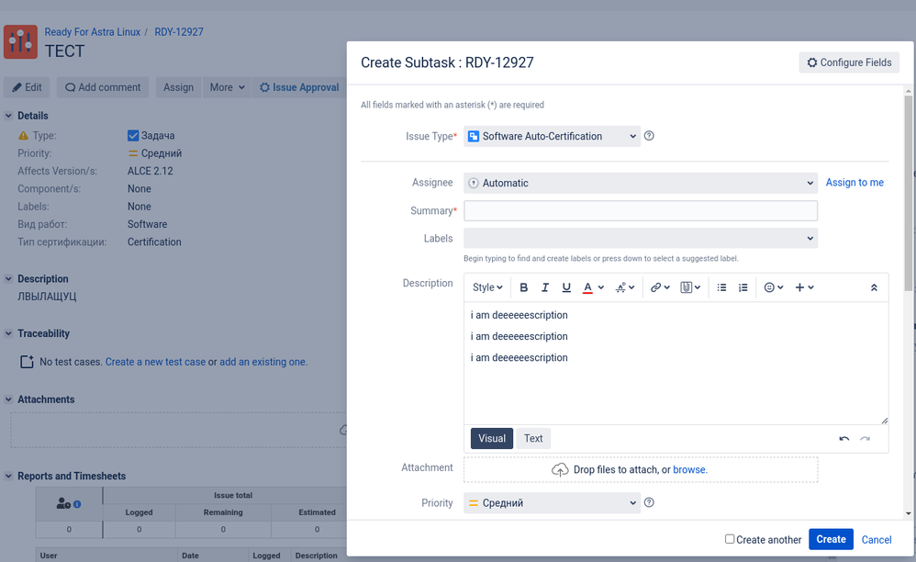Collapse the Reports and Timesheets section
Viewport: 916px width, 562px height.
[x=9, y=476]
